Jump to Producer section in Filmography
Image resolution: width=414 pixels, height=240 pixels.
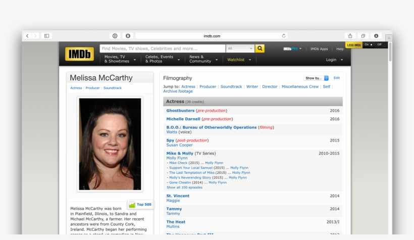click(208, 86)
